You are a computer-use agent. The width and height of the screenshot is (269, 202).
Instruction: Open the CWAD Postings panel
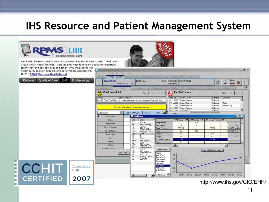231,82
